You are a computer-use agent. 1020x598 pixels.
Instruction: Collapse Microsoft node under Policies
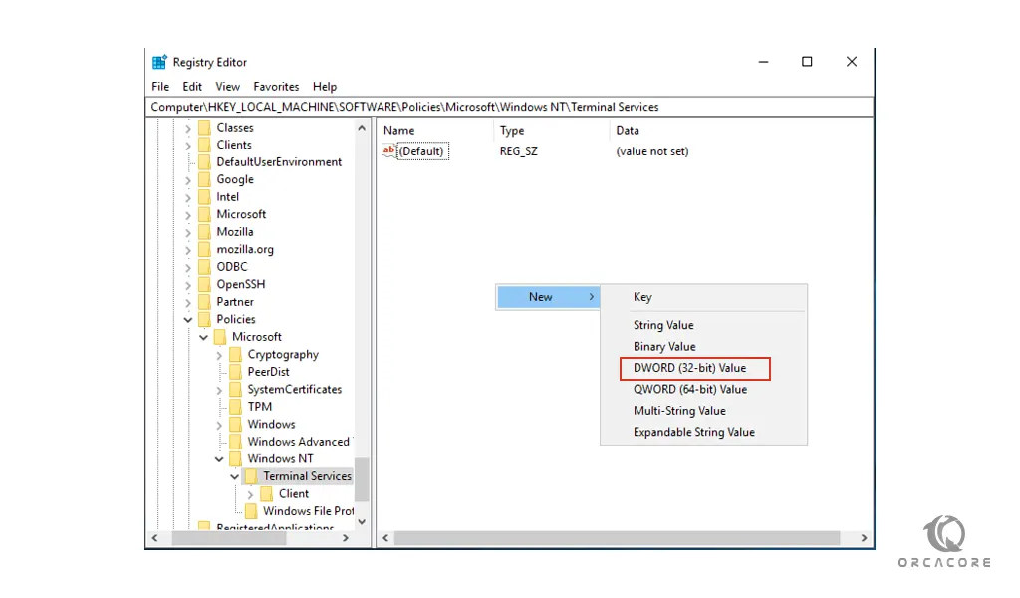203,337
